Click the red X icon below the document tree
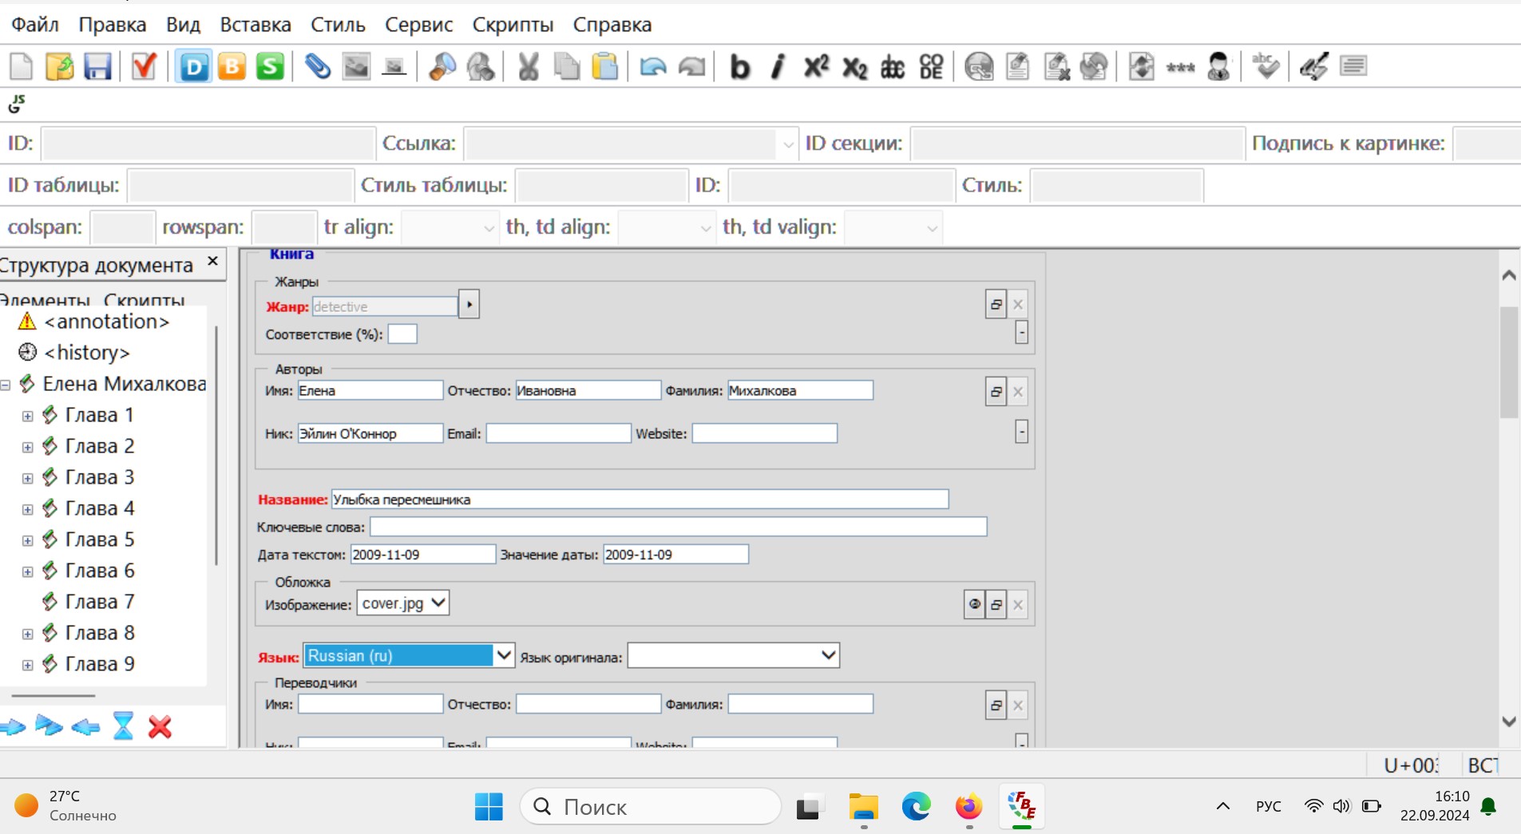 tap(160, 726)
